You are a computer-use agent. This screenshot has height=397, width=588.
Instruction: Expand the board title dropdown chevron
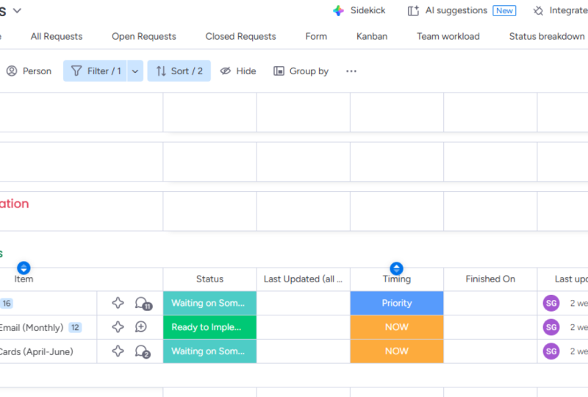coord(17,11)
